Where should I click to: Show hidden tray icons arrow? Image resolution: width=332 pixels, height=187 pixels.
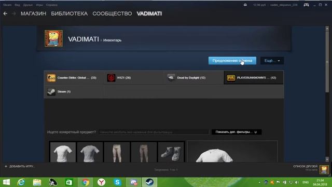click(x=259, y=182)
